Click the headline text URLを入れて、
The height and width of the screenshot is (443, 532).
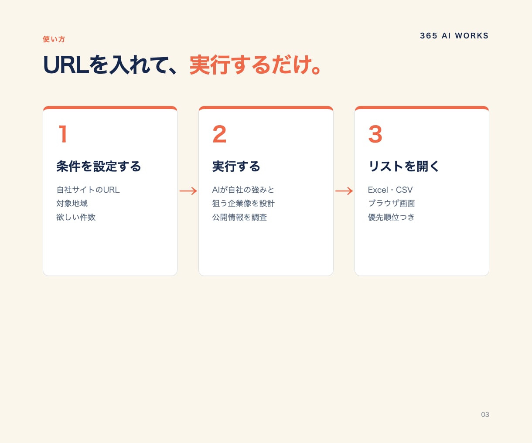112,65
